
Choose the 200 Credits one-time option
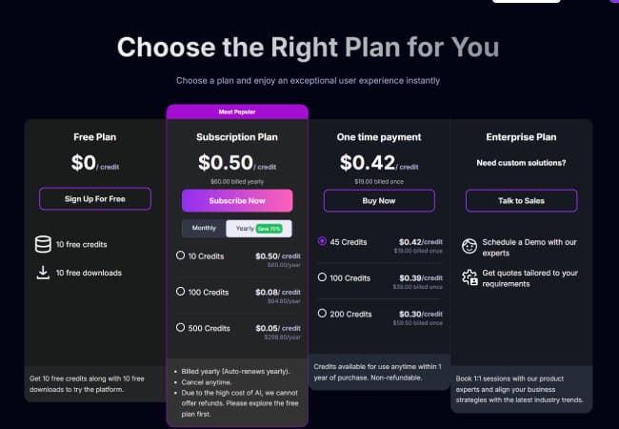pos(323,314)
